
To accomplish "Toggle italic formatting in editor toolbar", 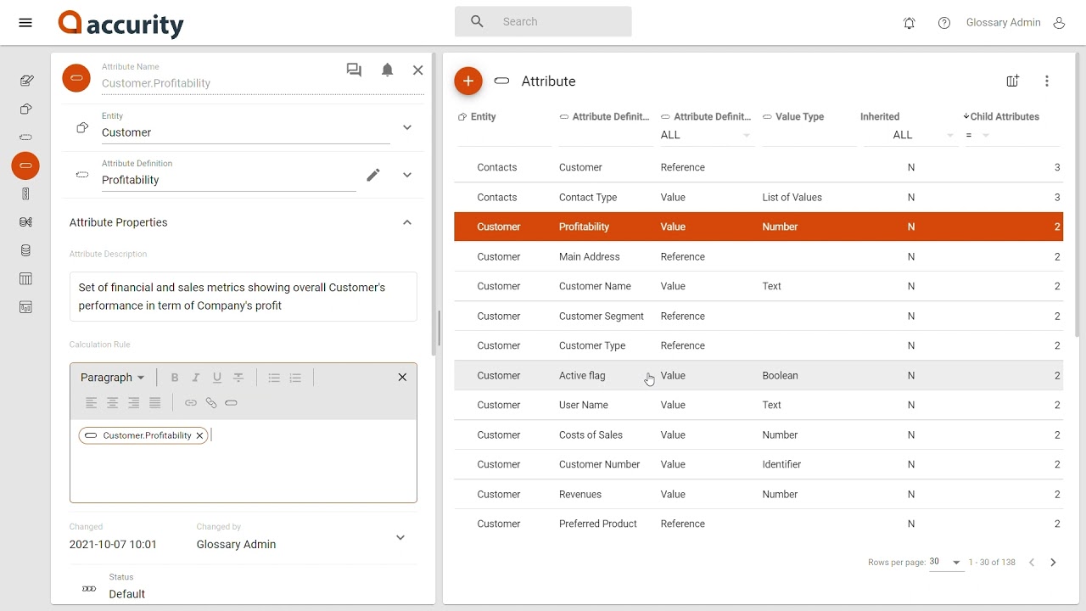I will [196, 378].
